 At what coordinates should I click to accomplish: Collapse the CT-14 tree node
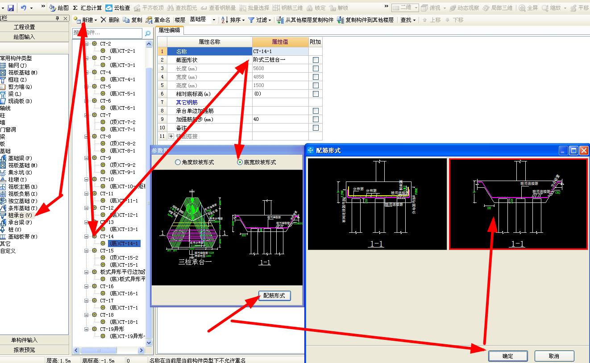[87, 236]
